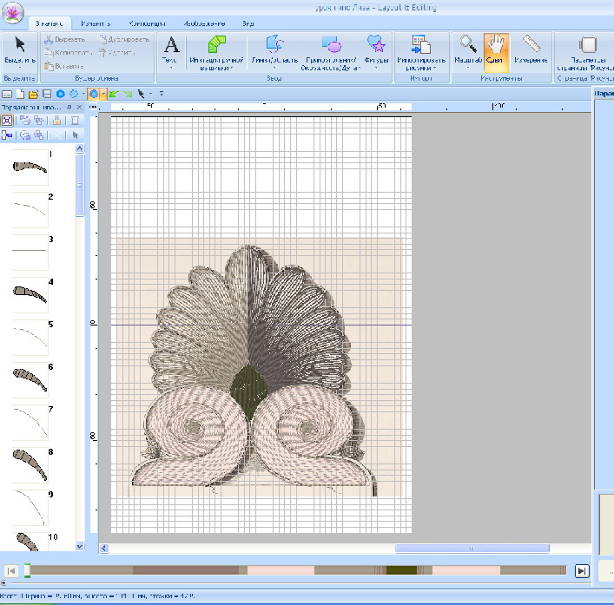Click the new blank document icon

[20, 93]
